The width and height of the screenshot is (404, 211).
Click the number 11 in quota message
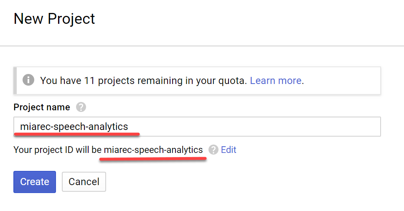click(x=89, y=81)
